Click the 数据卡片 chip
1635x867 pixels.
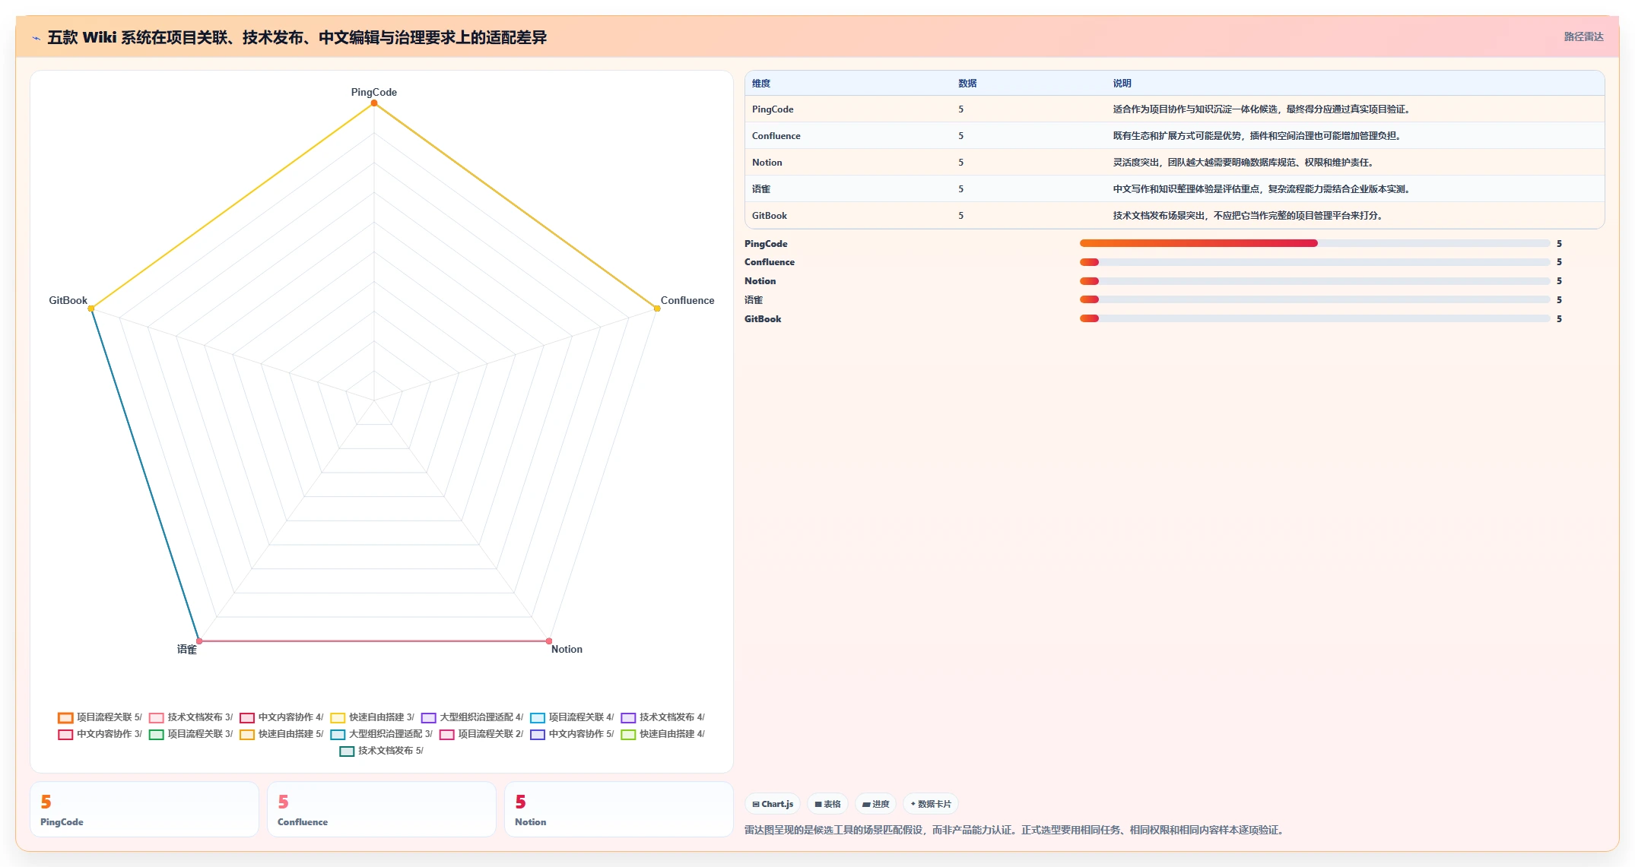click(931, 804)
